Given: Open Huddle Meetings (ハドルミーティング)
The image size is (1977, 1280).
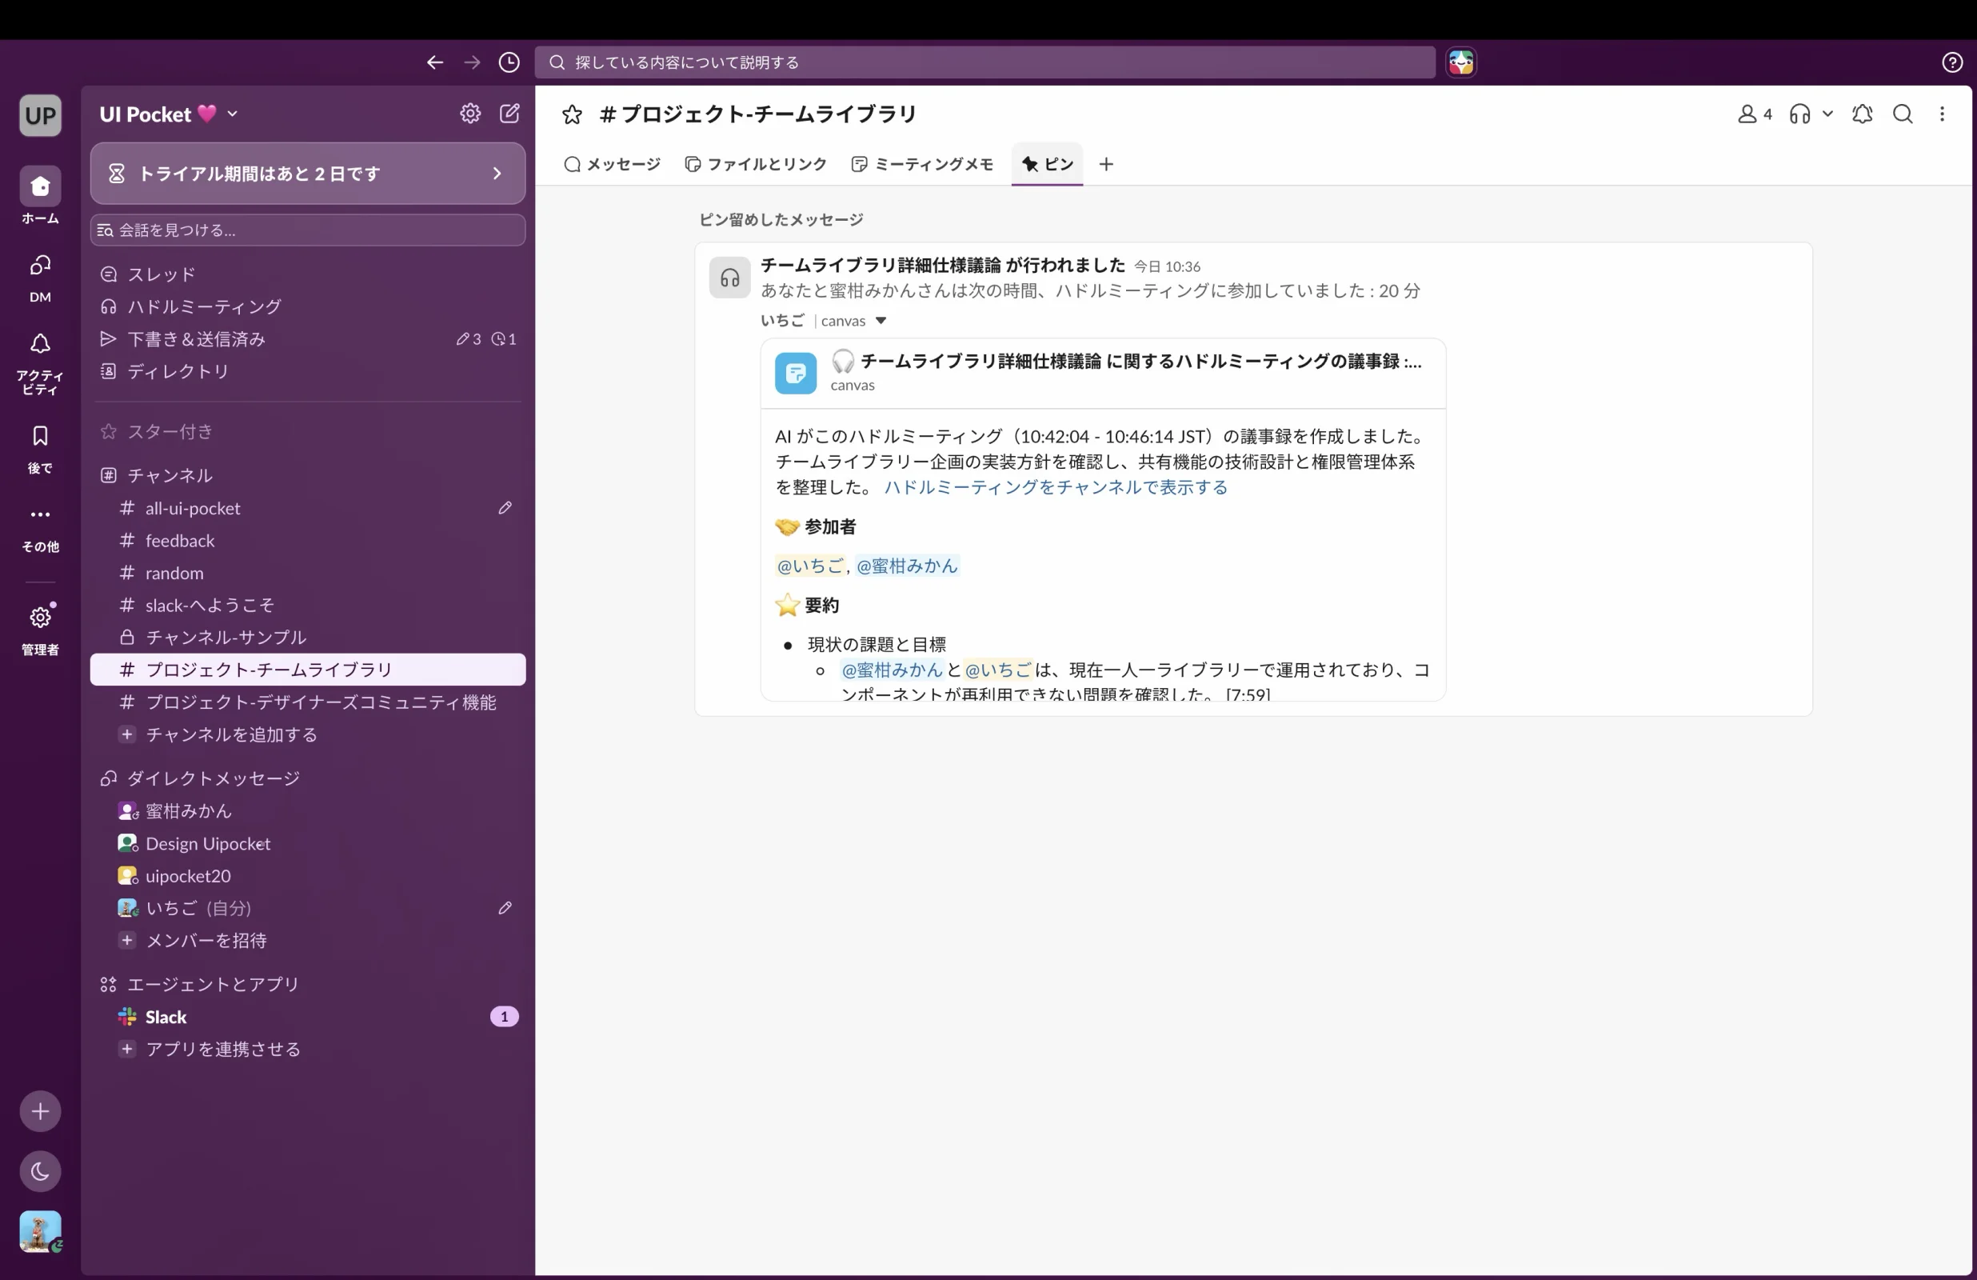Looking at the screenshot, I should pos(307,306).
